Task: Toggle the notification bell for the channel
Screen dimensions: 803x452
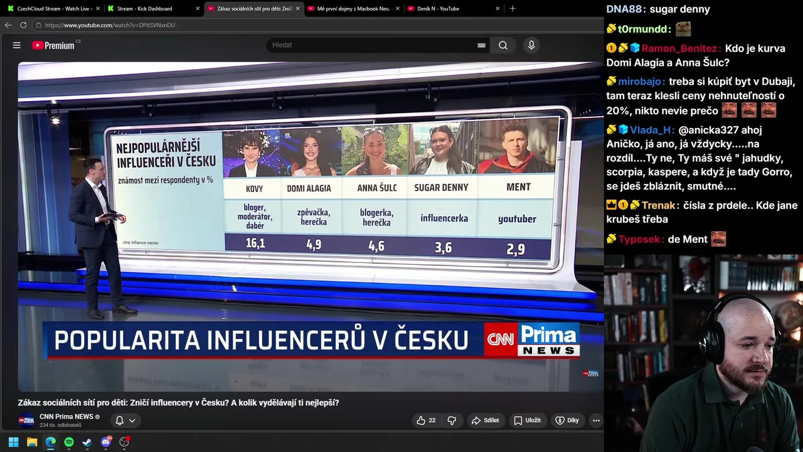Action: click(x=119, y=421)
